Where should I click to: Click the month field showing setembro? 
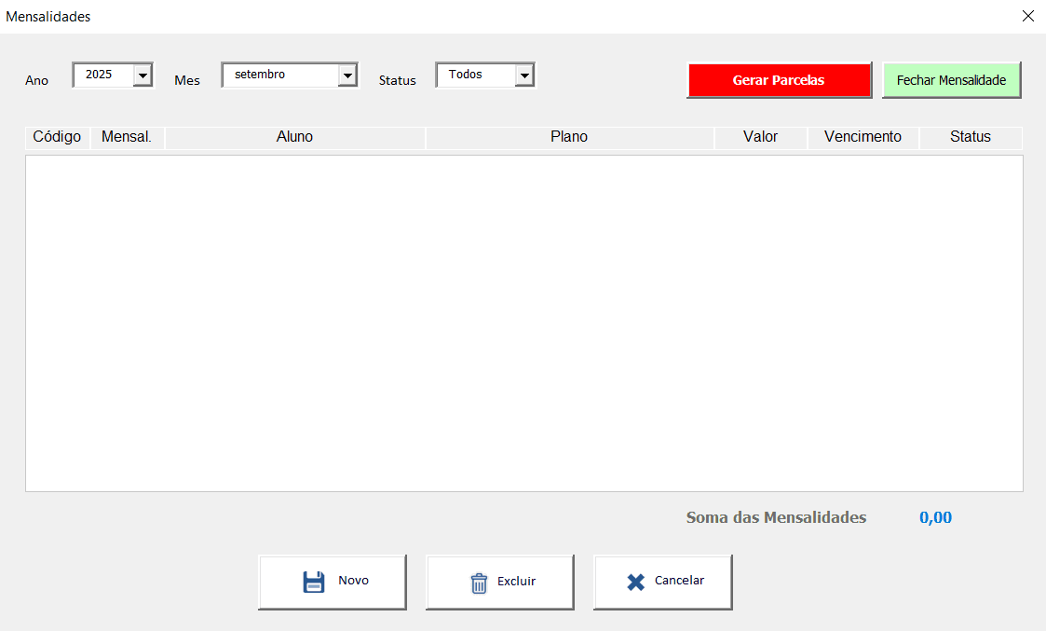click(279, 75)
